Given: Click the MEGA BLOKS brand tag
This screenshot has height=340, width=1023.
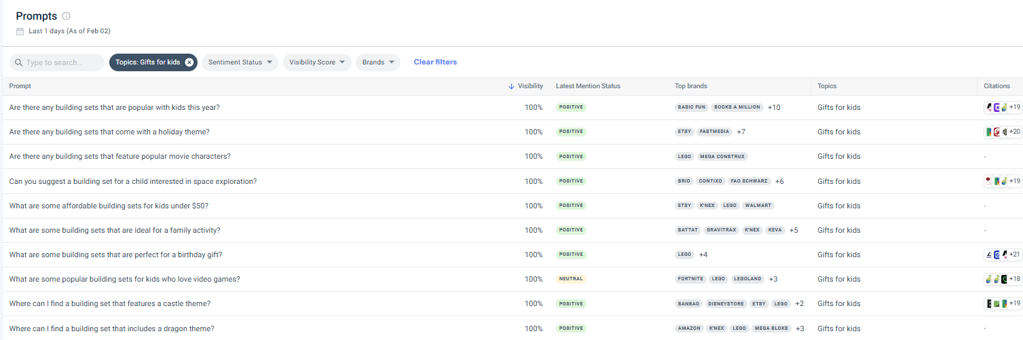Looking at the screenshot, I should (x=771, y=328).
